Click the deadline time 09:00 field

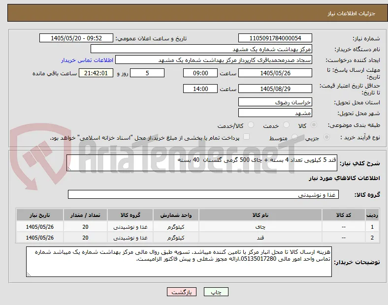pos(200,73)
